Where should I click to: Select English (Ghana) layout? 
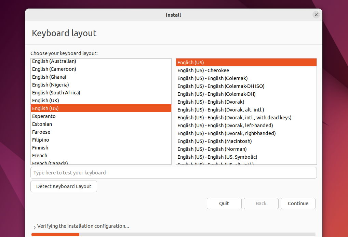101,77
